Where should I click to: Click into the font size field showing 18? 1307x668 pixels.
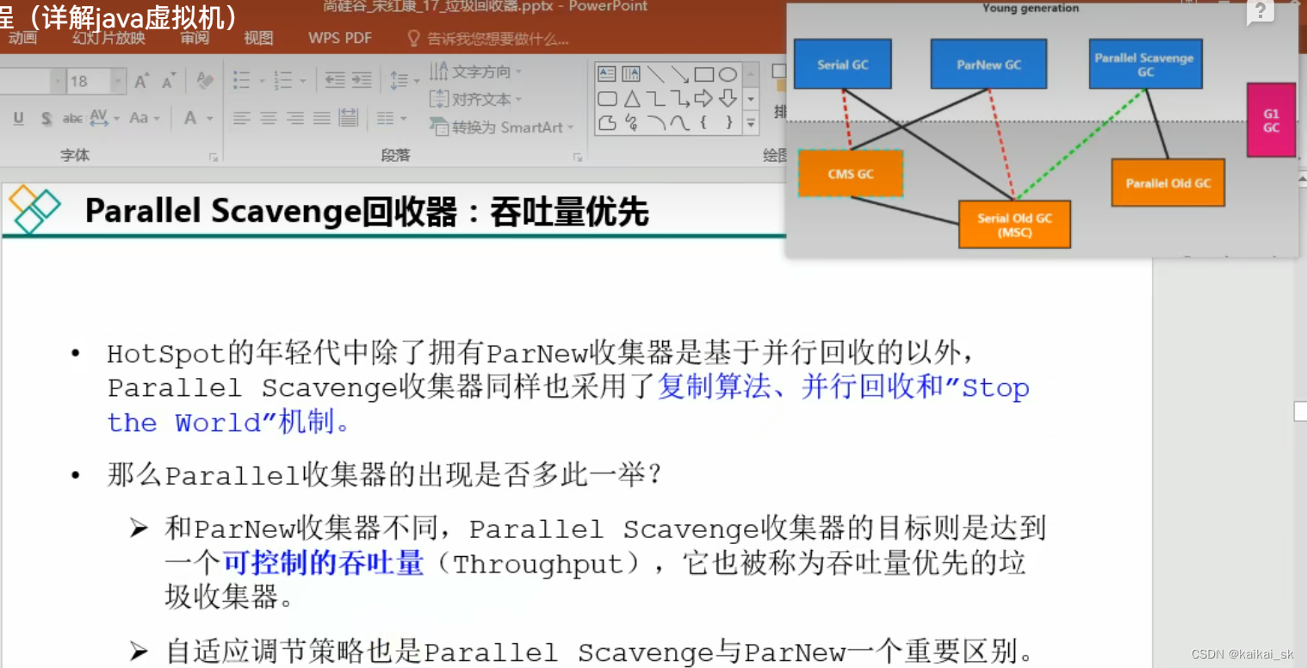[x=89, y=82]
